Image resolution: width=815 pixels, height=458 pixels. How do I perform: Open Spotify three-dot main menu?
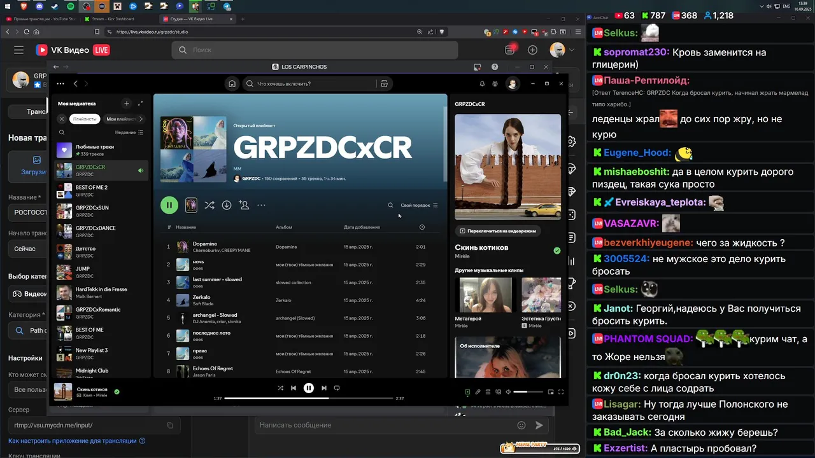(x=60, y=83)
